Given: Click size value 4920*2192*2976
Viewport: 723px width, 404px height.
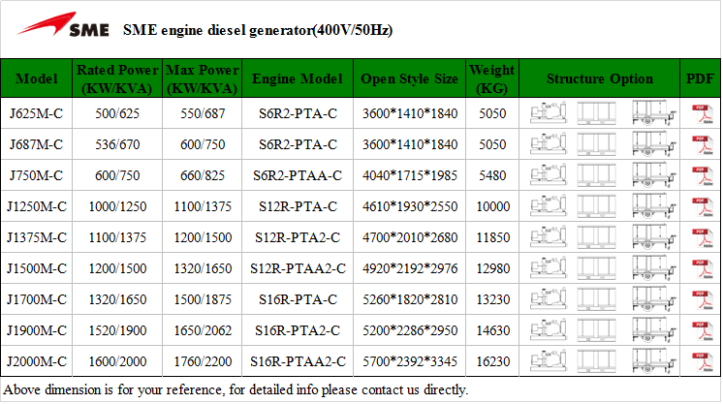Looking at the screenshot, I should click(409, 268).
